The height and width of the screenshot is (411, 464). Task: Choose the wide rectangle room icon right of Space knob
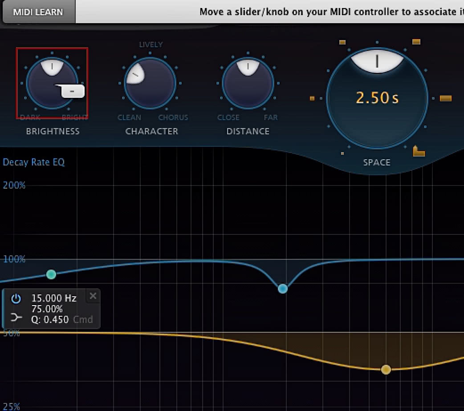pyautogui.click(x=446, y=98)
